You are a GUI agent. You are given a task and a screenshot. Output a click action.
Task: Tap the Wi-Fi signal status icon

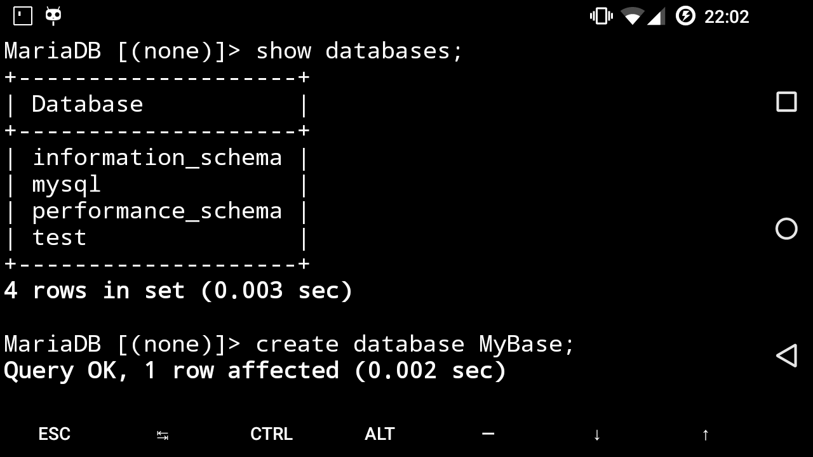pyautogui.click(x=632, y=16)
